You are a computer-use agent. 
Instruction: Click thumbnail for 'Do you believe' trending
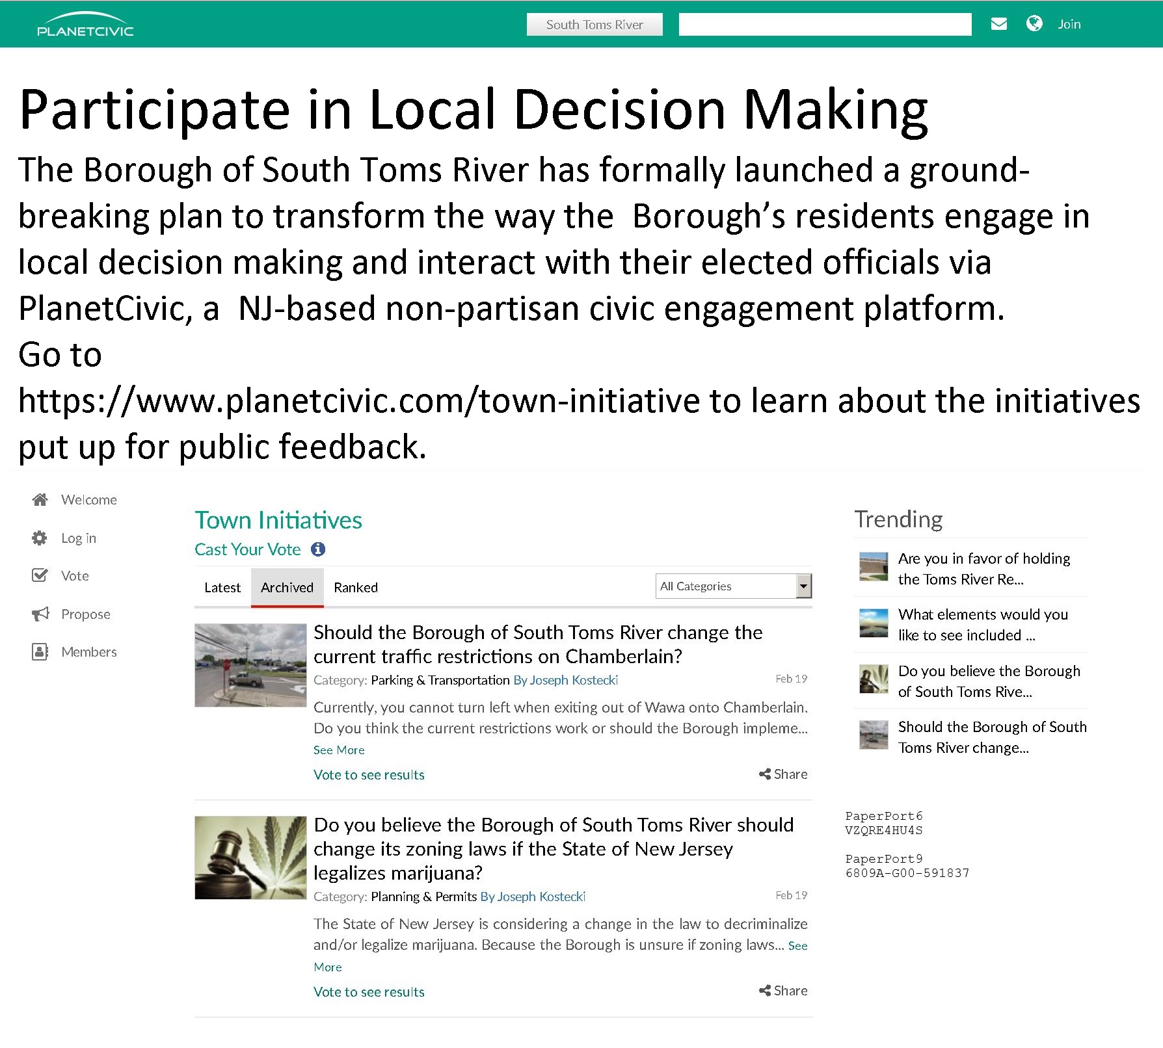click(874, 679)
